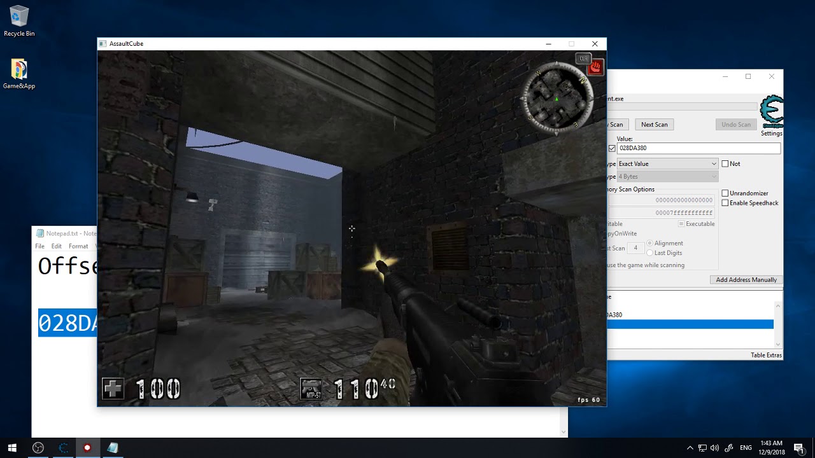Open the Game&App desktop shortcut
Viewport: 815px width, 458px height.
tap(19, 74)
